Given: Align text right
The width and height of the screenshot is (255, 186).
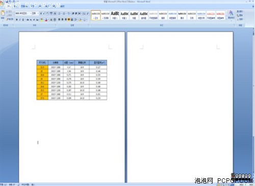Looking at the screenshot, I should click(x=66, y=20).
